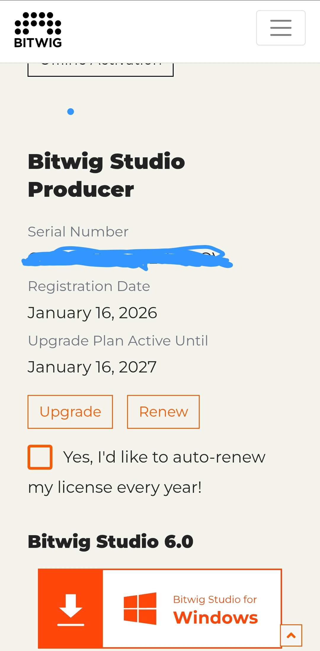Click the Upgrade button

[70, 412]
